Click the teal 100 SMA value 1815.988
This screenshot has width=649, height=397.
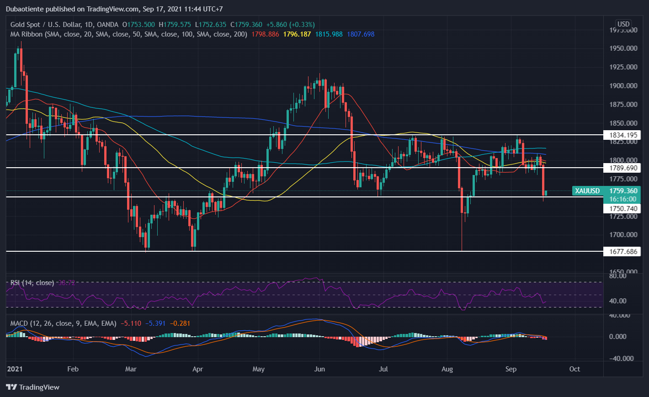coord(329,34)
